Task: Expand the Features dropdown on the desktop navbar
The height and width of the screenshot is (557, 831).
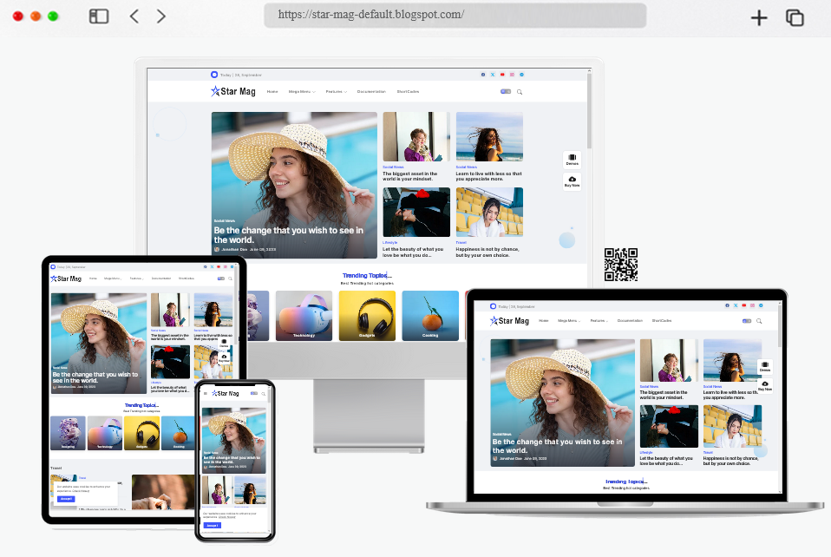Action: point(337,92)
